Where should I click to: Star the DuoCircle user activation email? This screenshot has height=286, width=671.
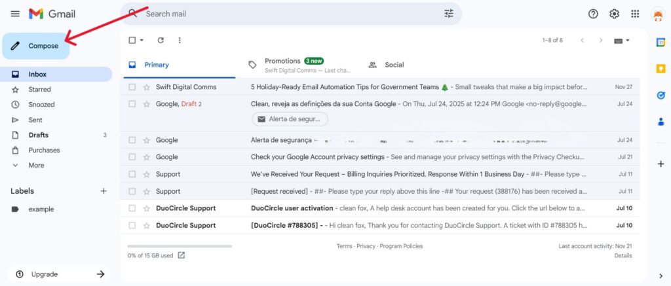click(146, 209)
